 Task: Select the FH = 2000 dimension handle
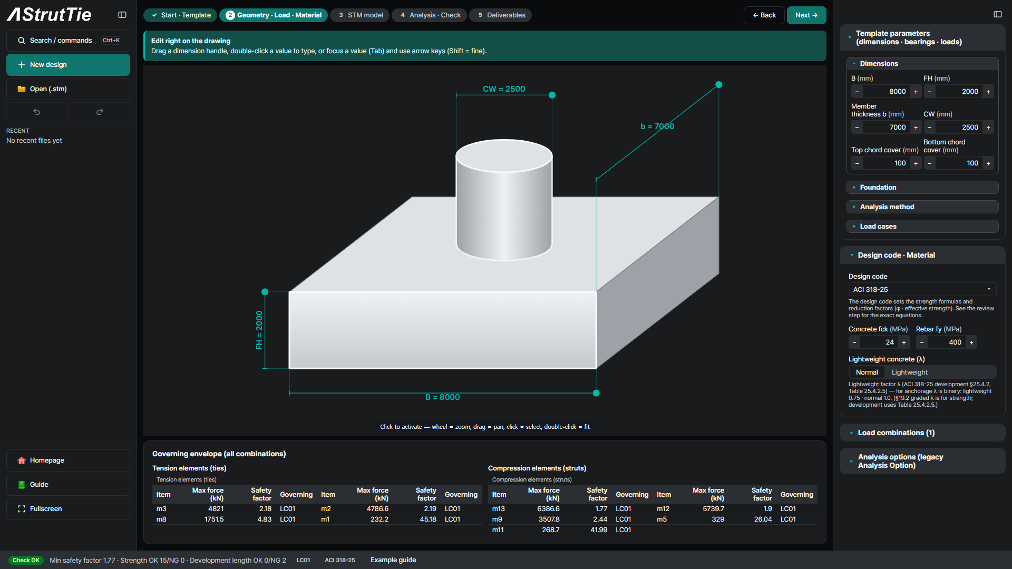(x=265, y=292)
